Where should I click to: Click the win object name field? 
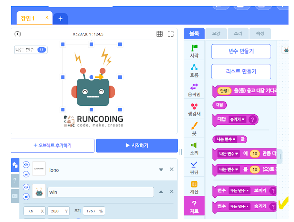coord(101,192)
